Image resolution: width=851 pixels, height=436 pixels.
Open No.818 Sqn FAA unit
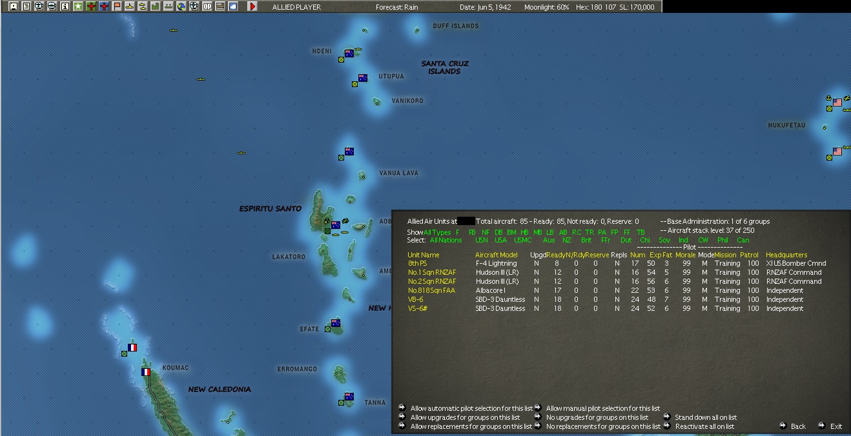[x=431, y=290]
